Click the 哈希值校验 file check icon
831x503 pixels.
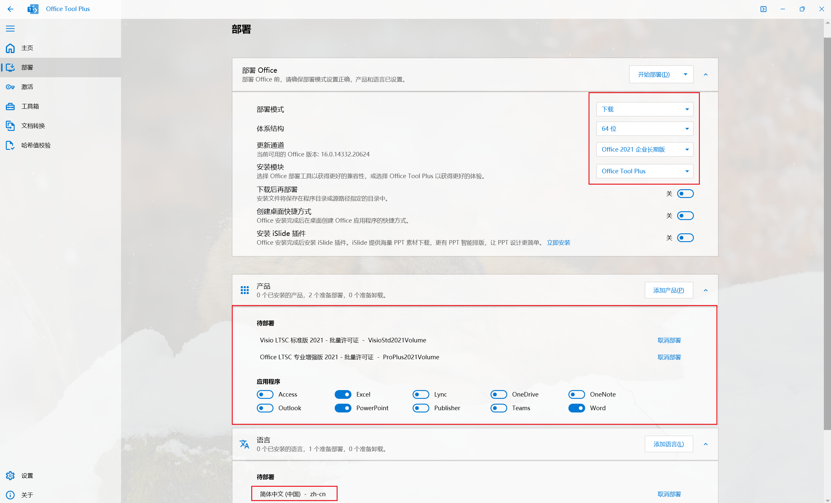[x=10, y=145]
